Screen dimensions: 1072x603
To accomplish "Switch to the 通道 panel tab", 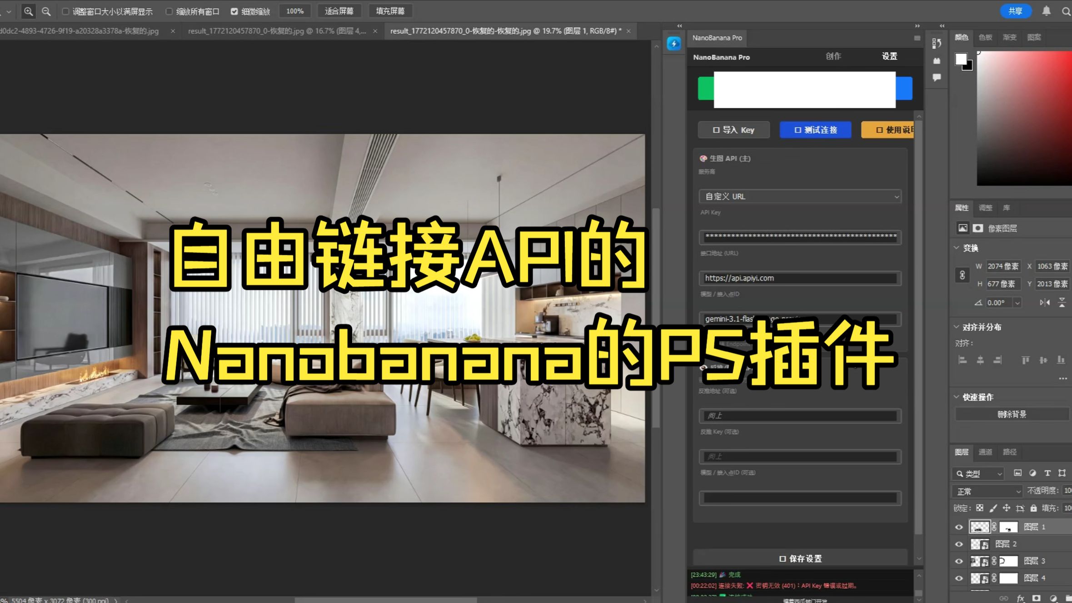I will [x=985, y=452].
